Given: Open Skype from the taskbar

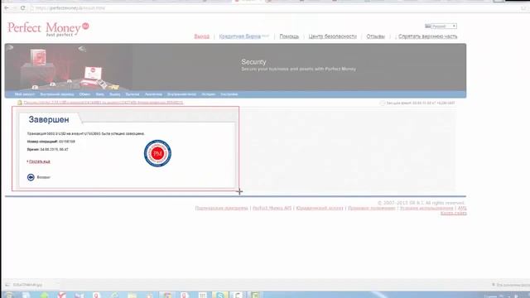Looking at the screenshot, I should [x=220, y=296].
